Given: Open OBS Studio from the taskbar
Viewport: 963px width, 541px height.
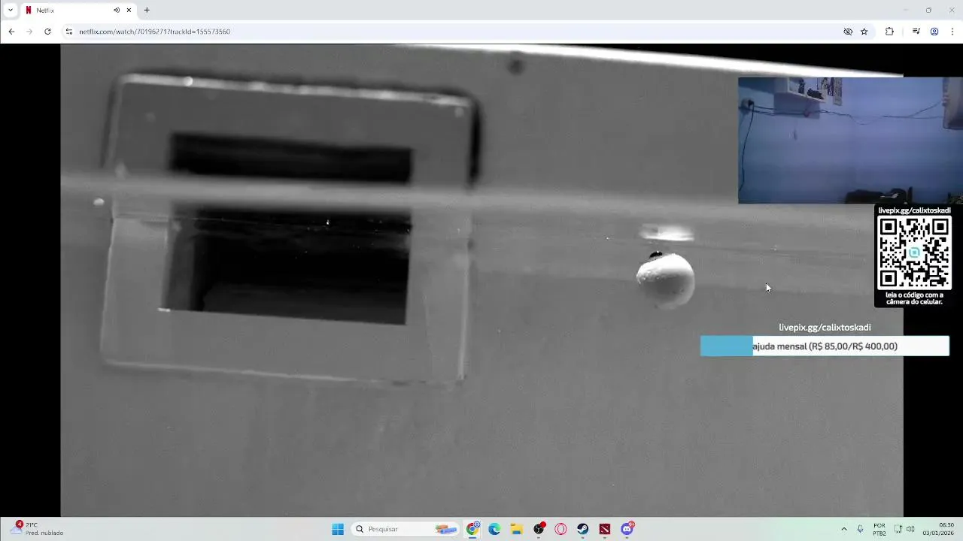Looking at the screenshot, I should pos(539,529).
